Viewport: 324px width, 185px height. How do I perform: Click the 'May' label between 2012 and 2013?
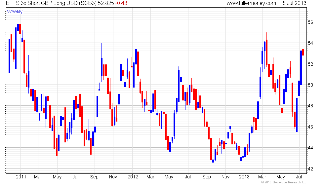(169, 177)
